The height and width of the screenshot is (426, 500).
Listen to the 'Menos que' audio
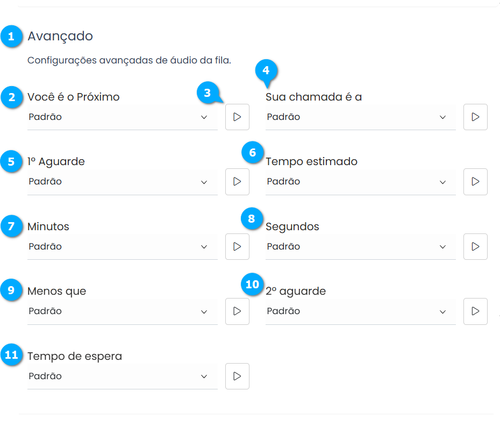tap(237, 311)
